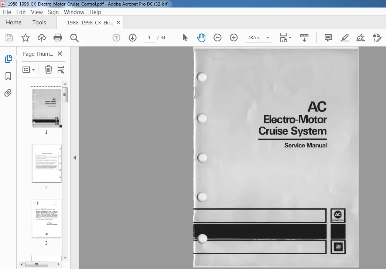Open the Page Thumbnails sidebar icon

(x=8, y=59)
